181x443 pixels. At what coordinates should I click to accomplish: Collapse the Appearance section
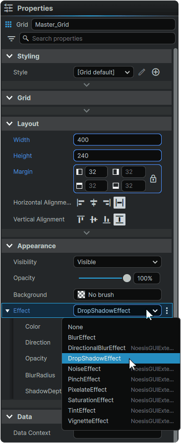[9, 246]
